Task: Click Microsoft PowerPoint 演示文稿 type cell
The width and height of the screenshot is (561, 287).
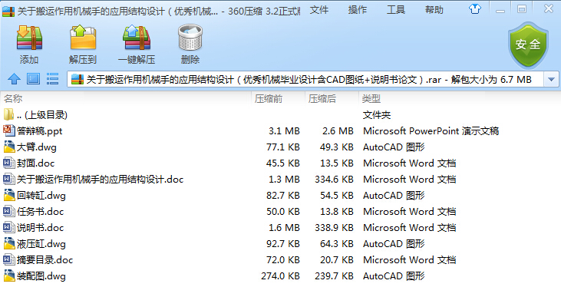Action: click(431, 131)
